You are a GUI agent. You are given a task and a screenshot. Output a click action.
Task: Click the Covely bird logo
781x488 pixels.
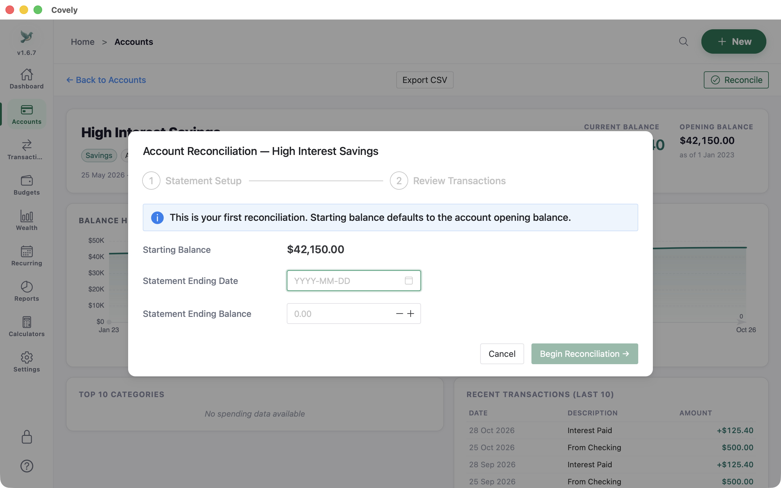pyautogui.click(x=27, y=37)
